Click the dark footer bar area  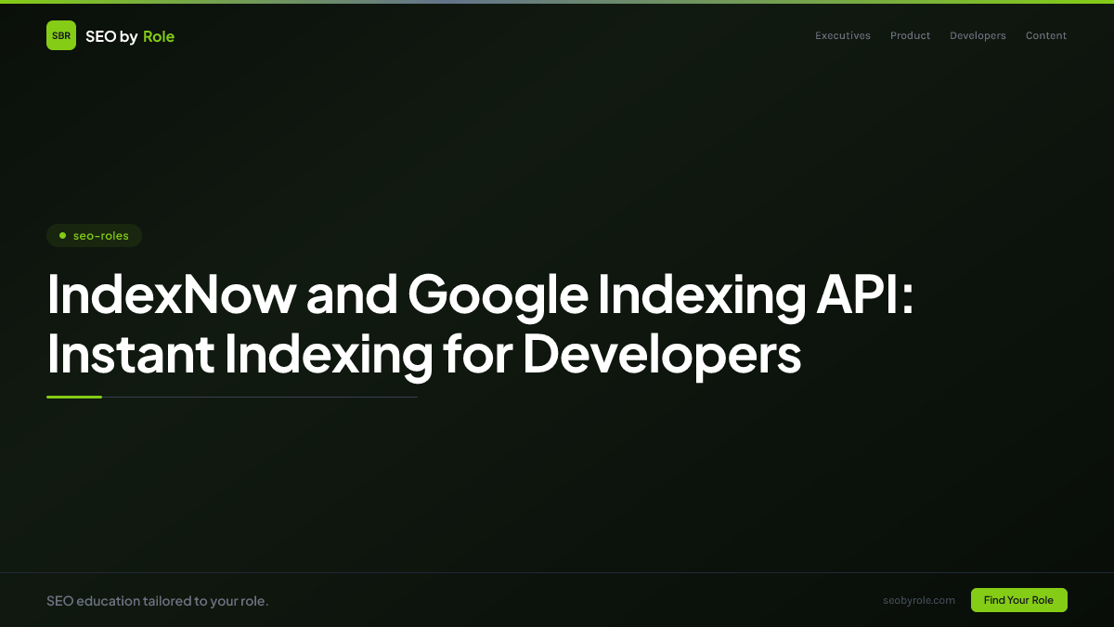[557, 601]
